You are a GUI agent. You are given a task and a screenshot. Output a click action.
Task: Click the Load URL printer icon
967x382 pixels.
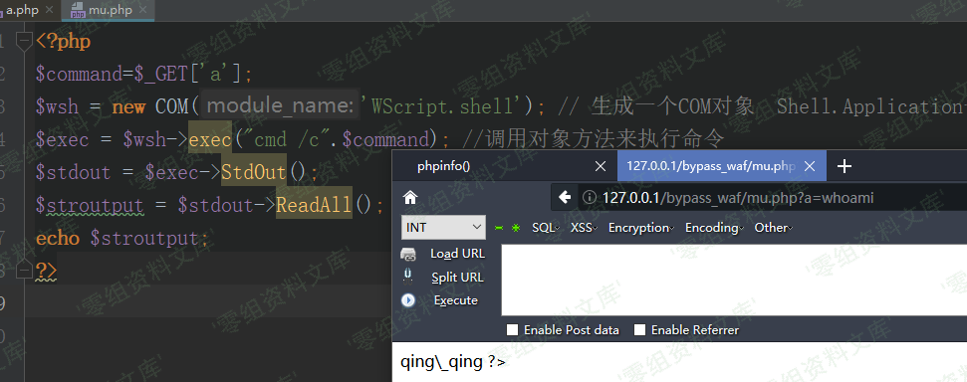click(x=408, y=254)
